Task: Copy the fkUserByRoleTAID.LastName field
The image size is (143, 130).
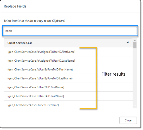Action: coord(68,78)
